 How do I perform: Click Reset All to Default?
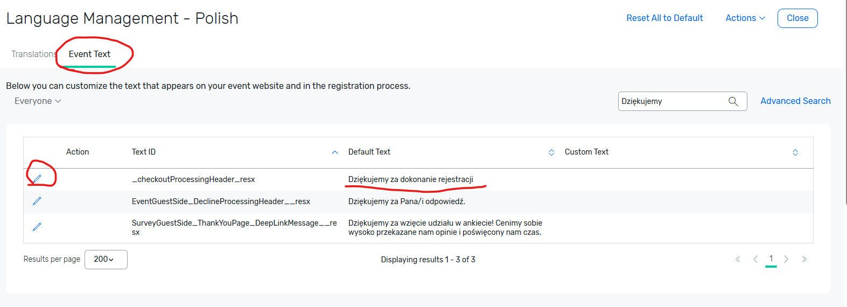(664, 18)
